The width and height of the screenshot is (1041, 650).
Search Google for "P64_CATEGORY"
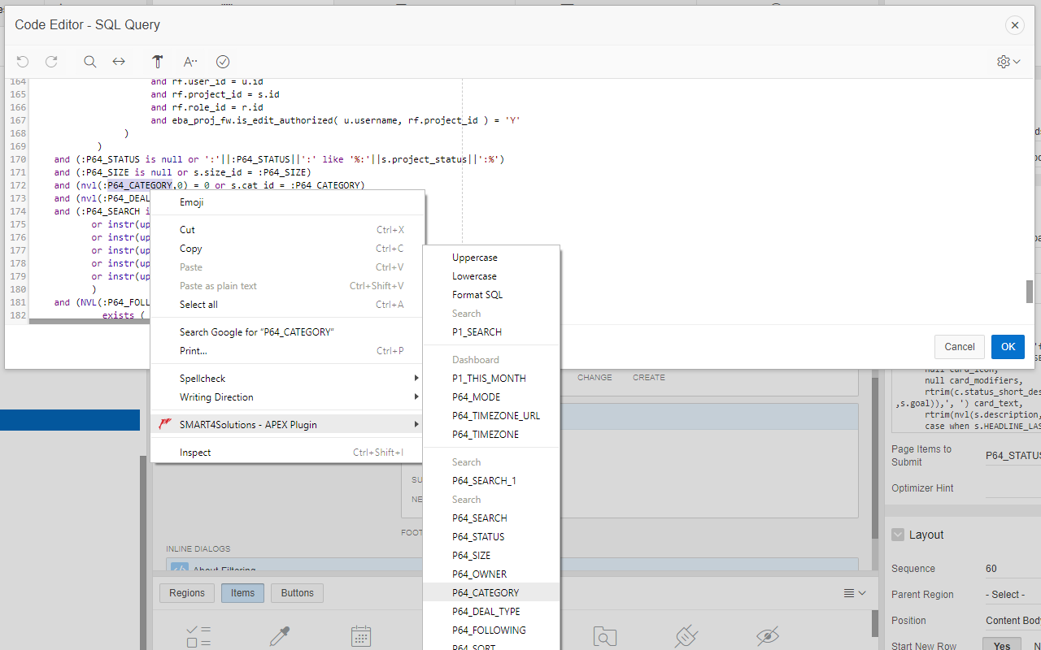pos(286,332)
